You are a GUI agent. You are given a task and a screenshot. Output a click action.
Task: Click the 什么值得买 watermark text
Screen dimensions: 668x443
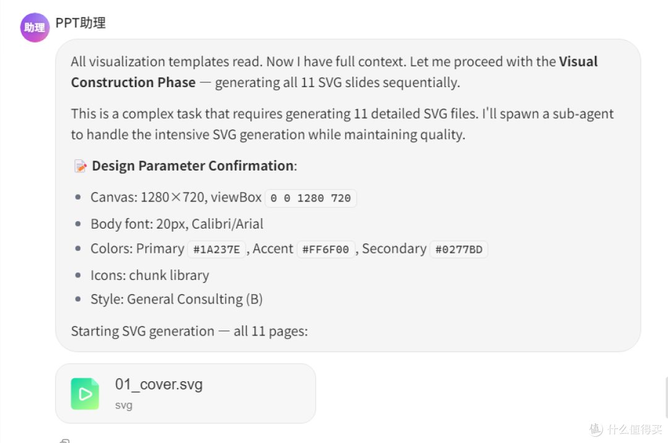(x=635, y=429)
